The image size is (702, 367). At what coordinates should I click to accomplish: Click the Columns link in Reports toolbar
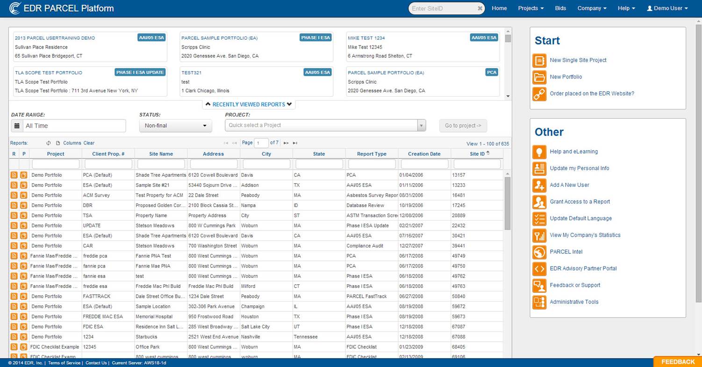[72, 143]
